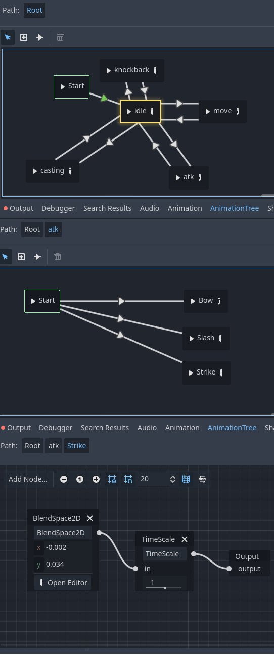This screenshot has height=655, width=274.
Task: Click the edit pencil icon on the Slash node
Action: click(x=220, y=338)
